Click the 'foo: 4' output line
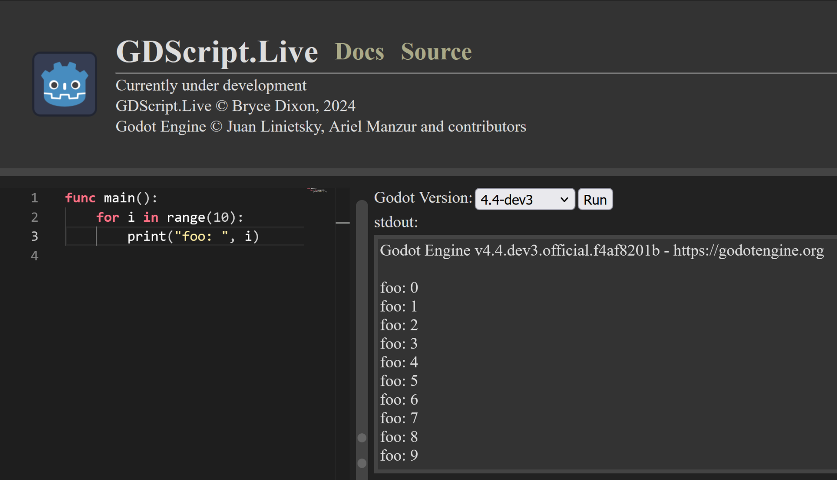Screen dimensions: 837x480 (x=399, y=362)
